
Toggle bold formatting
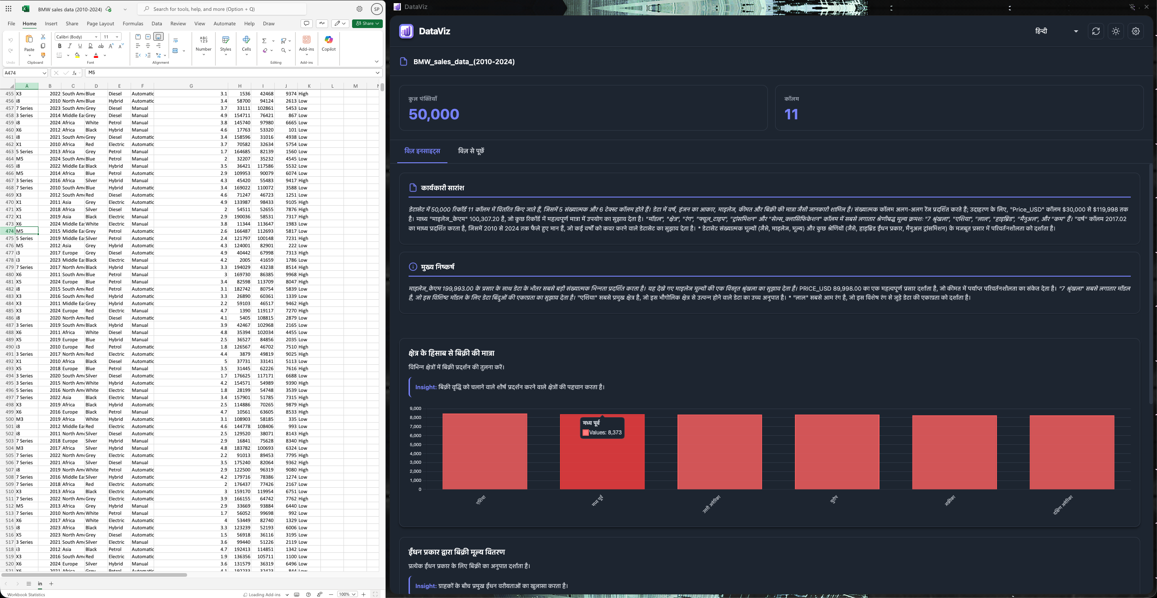59,46
